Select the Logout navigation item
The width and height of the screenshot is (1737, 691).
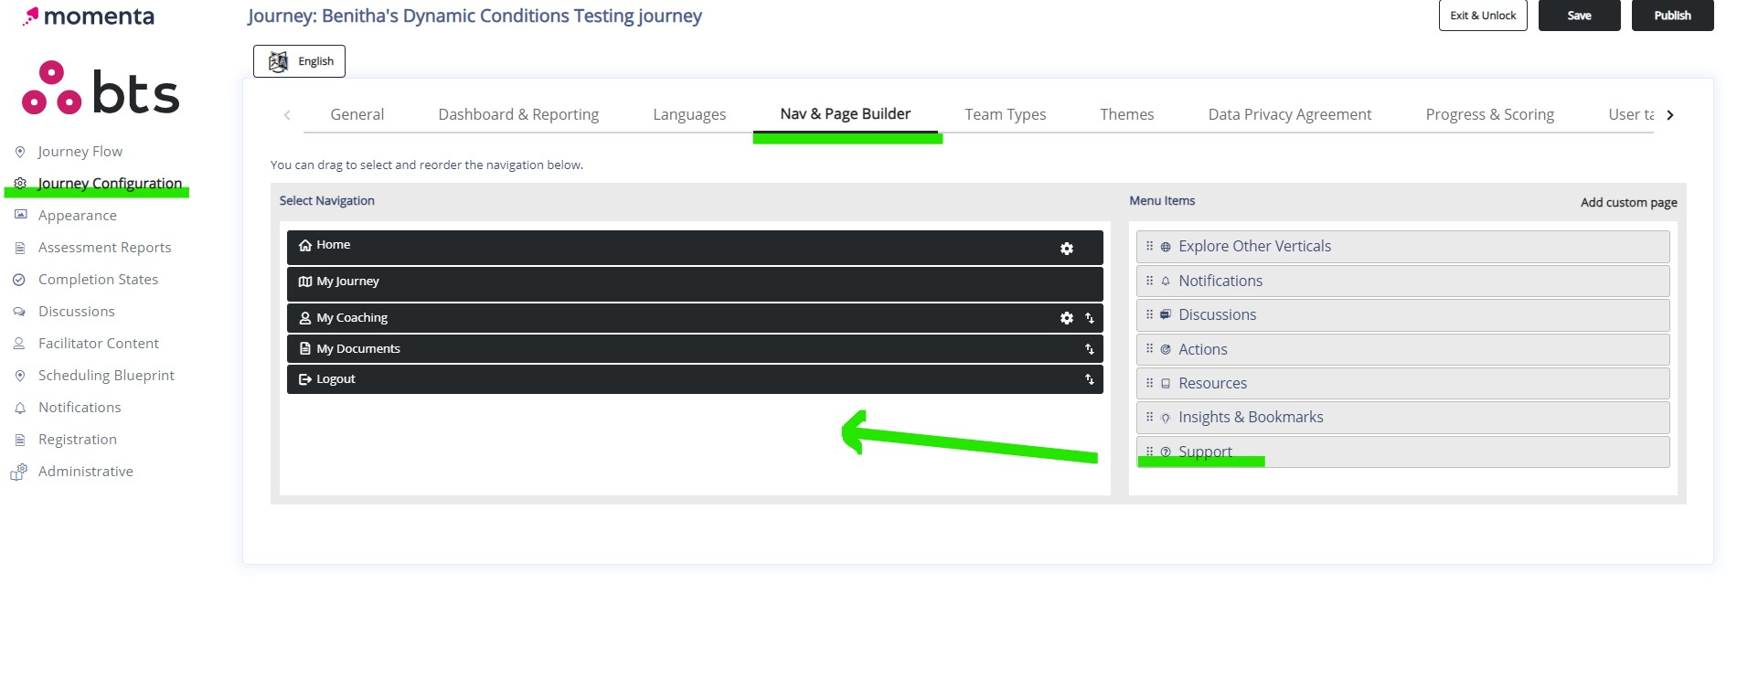[695, 379]
